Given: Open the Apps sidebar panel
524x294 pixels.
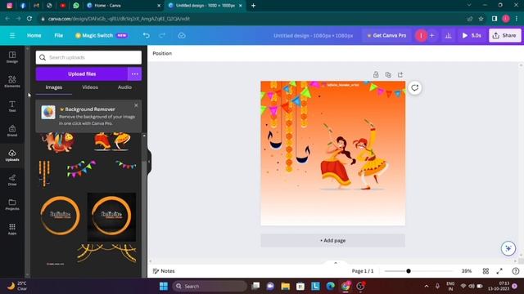Looking at the screenshot, I should [x=12, y=229].
